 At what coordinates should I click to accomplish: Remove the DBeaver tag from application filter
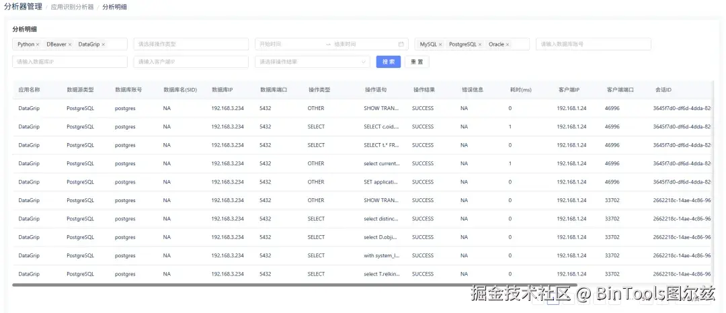70,44
